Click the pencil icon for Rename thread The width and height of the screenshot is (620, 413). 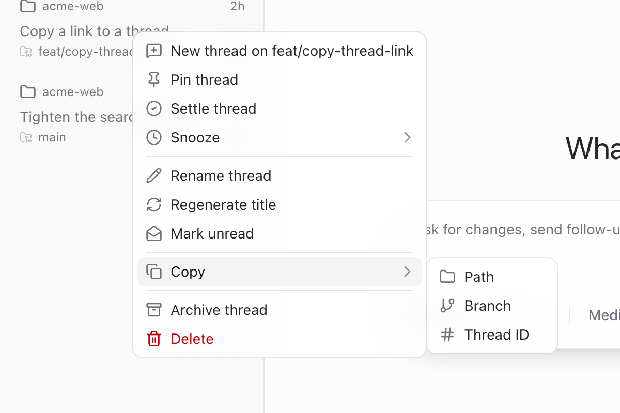point(154,176)
